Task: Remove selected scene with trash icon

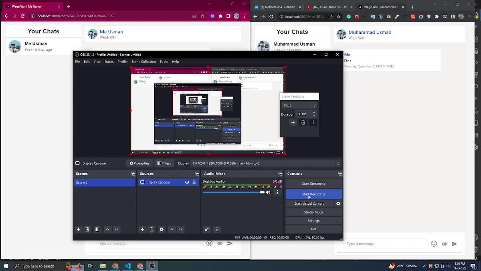Action: click(87, 229)
